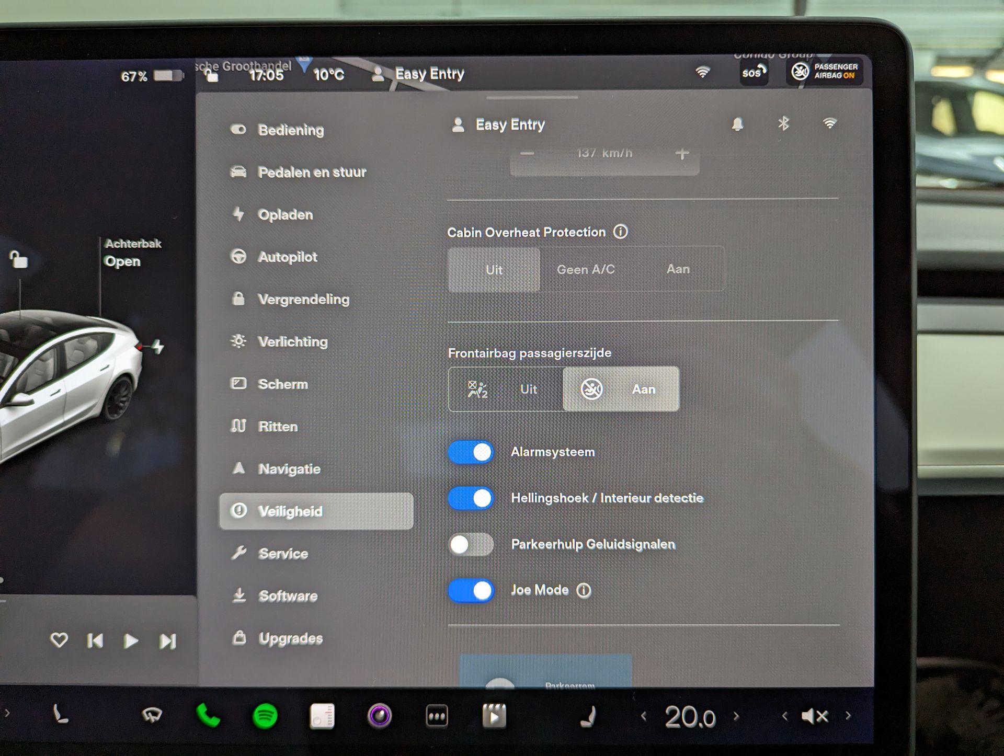The height and width of the screenshot is (756, 1004).
Task: Decrease temperature with left chevron
Action: [644, 716]
